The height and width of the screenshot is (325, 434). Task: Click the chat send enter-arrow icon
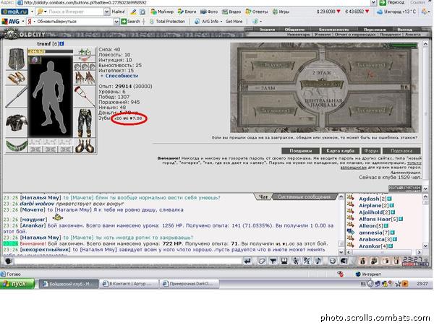tap(247, 261)
